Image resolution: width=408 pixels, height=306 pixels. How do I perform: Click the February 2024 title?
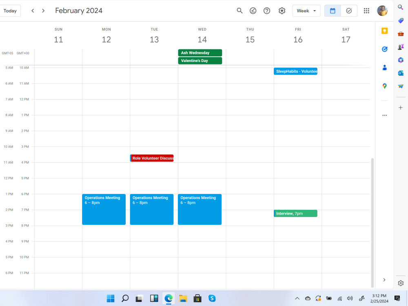79,11
